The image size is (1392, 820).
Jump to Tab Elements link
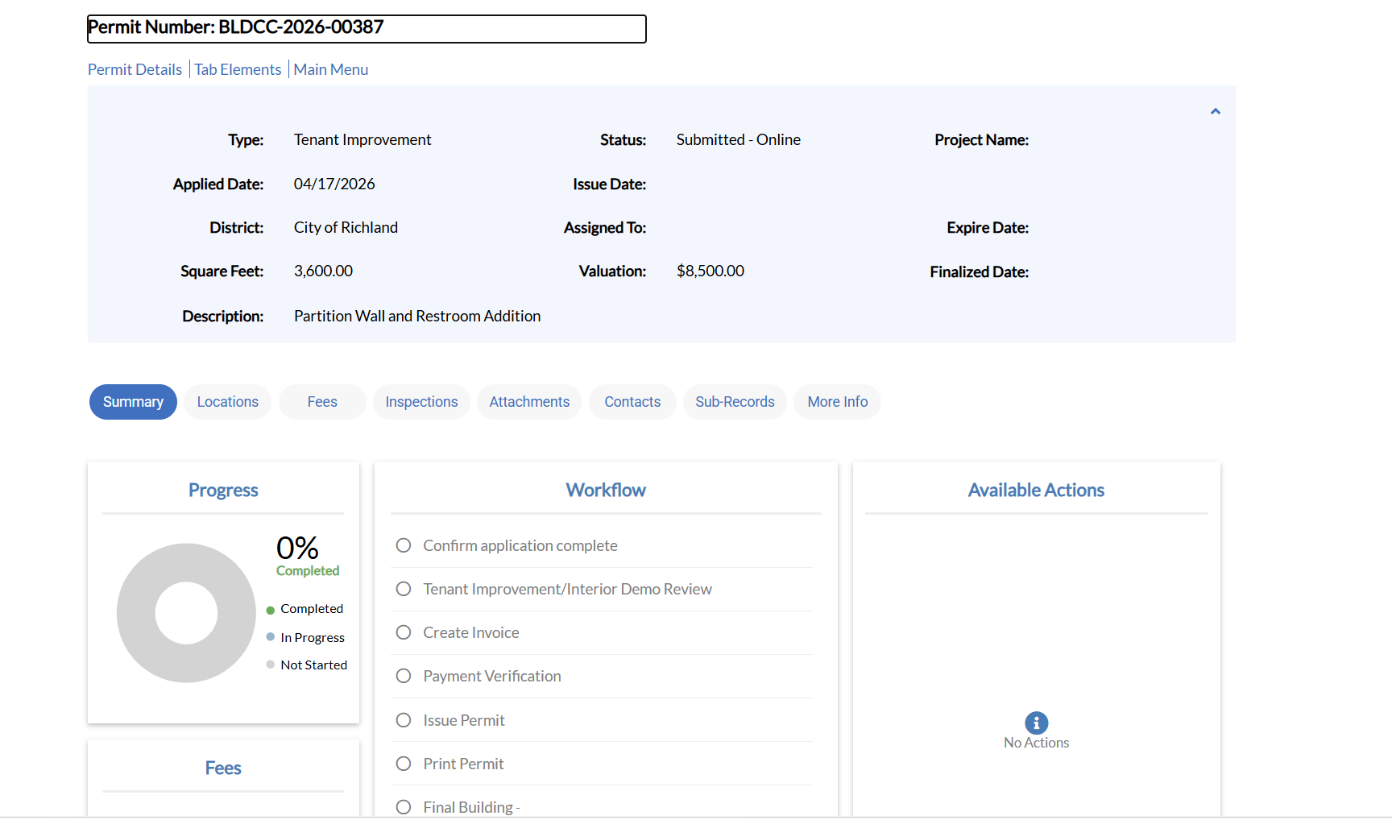[x=238, y=69]
